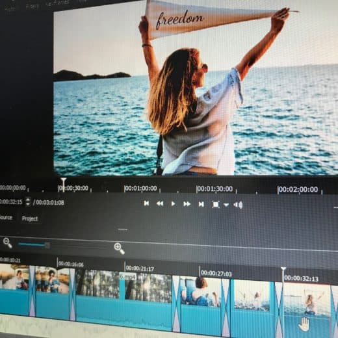Viewport: 338px width, 338px height.
Task: Jump to 00:02:00:00 on the player ruler
Action: tap(298, 189)
